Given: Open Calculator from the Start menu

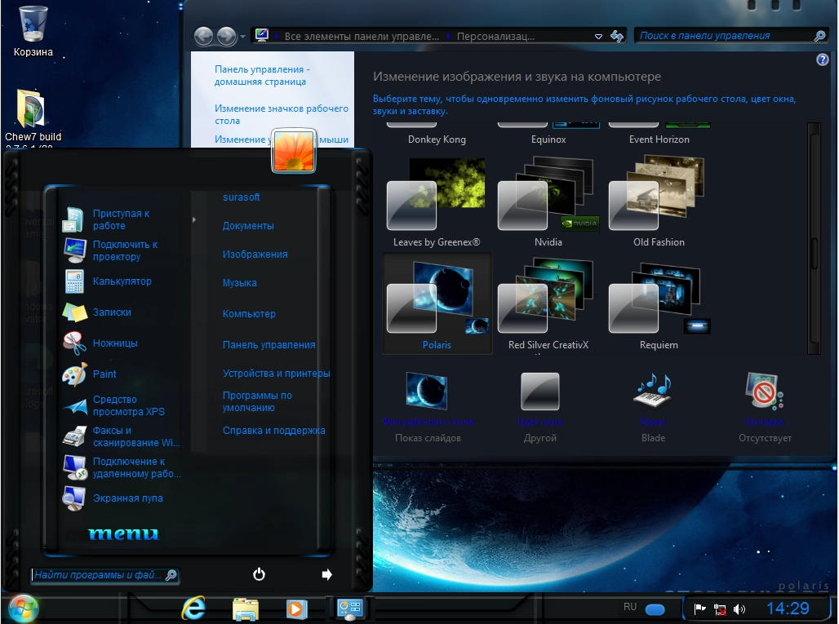Looking at the screenshot, I should point(122,281).
